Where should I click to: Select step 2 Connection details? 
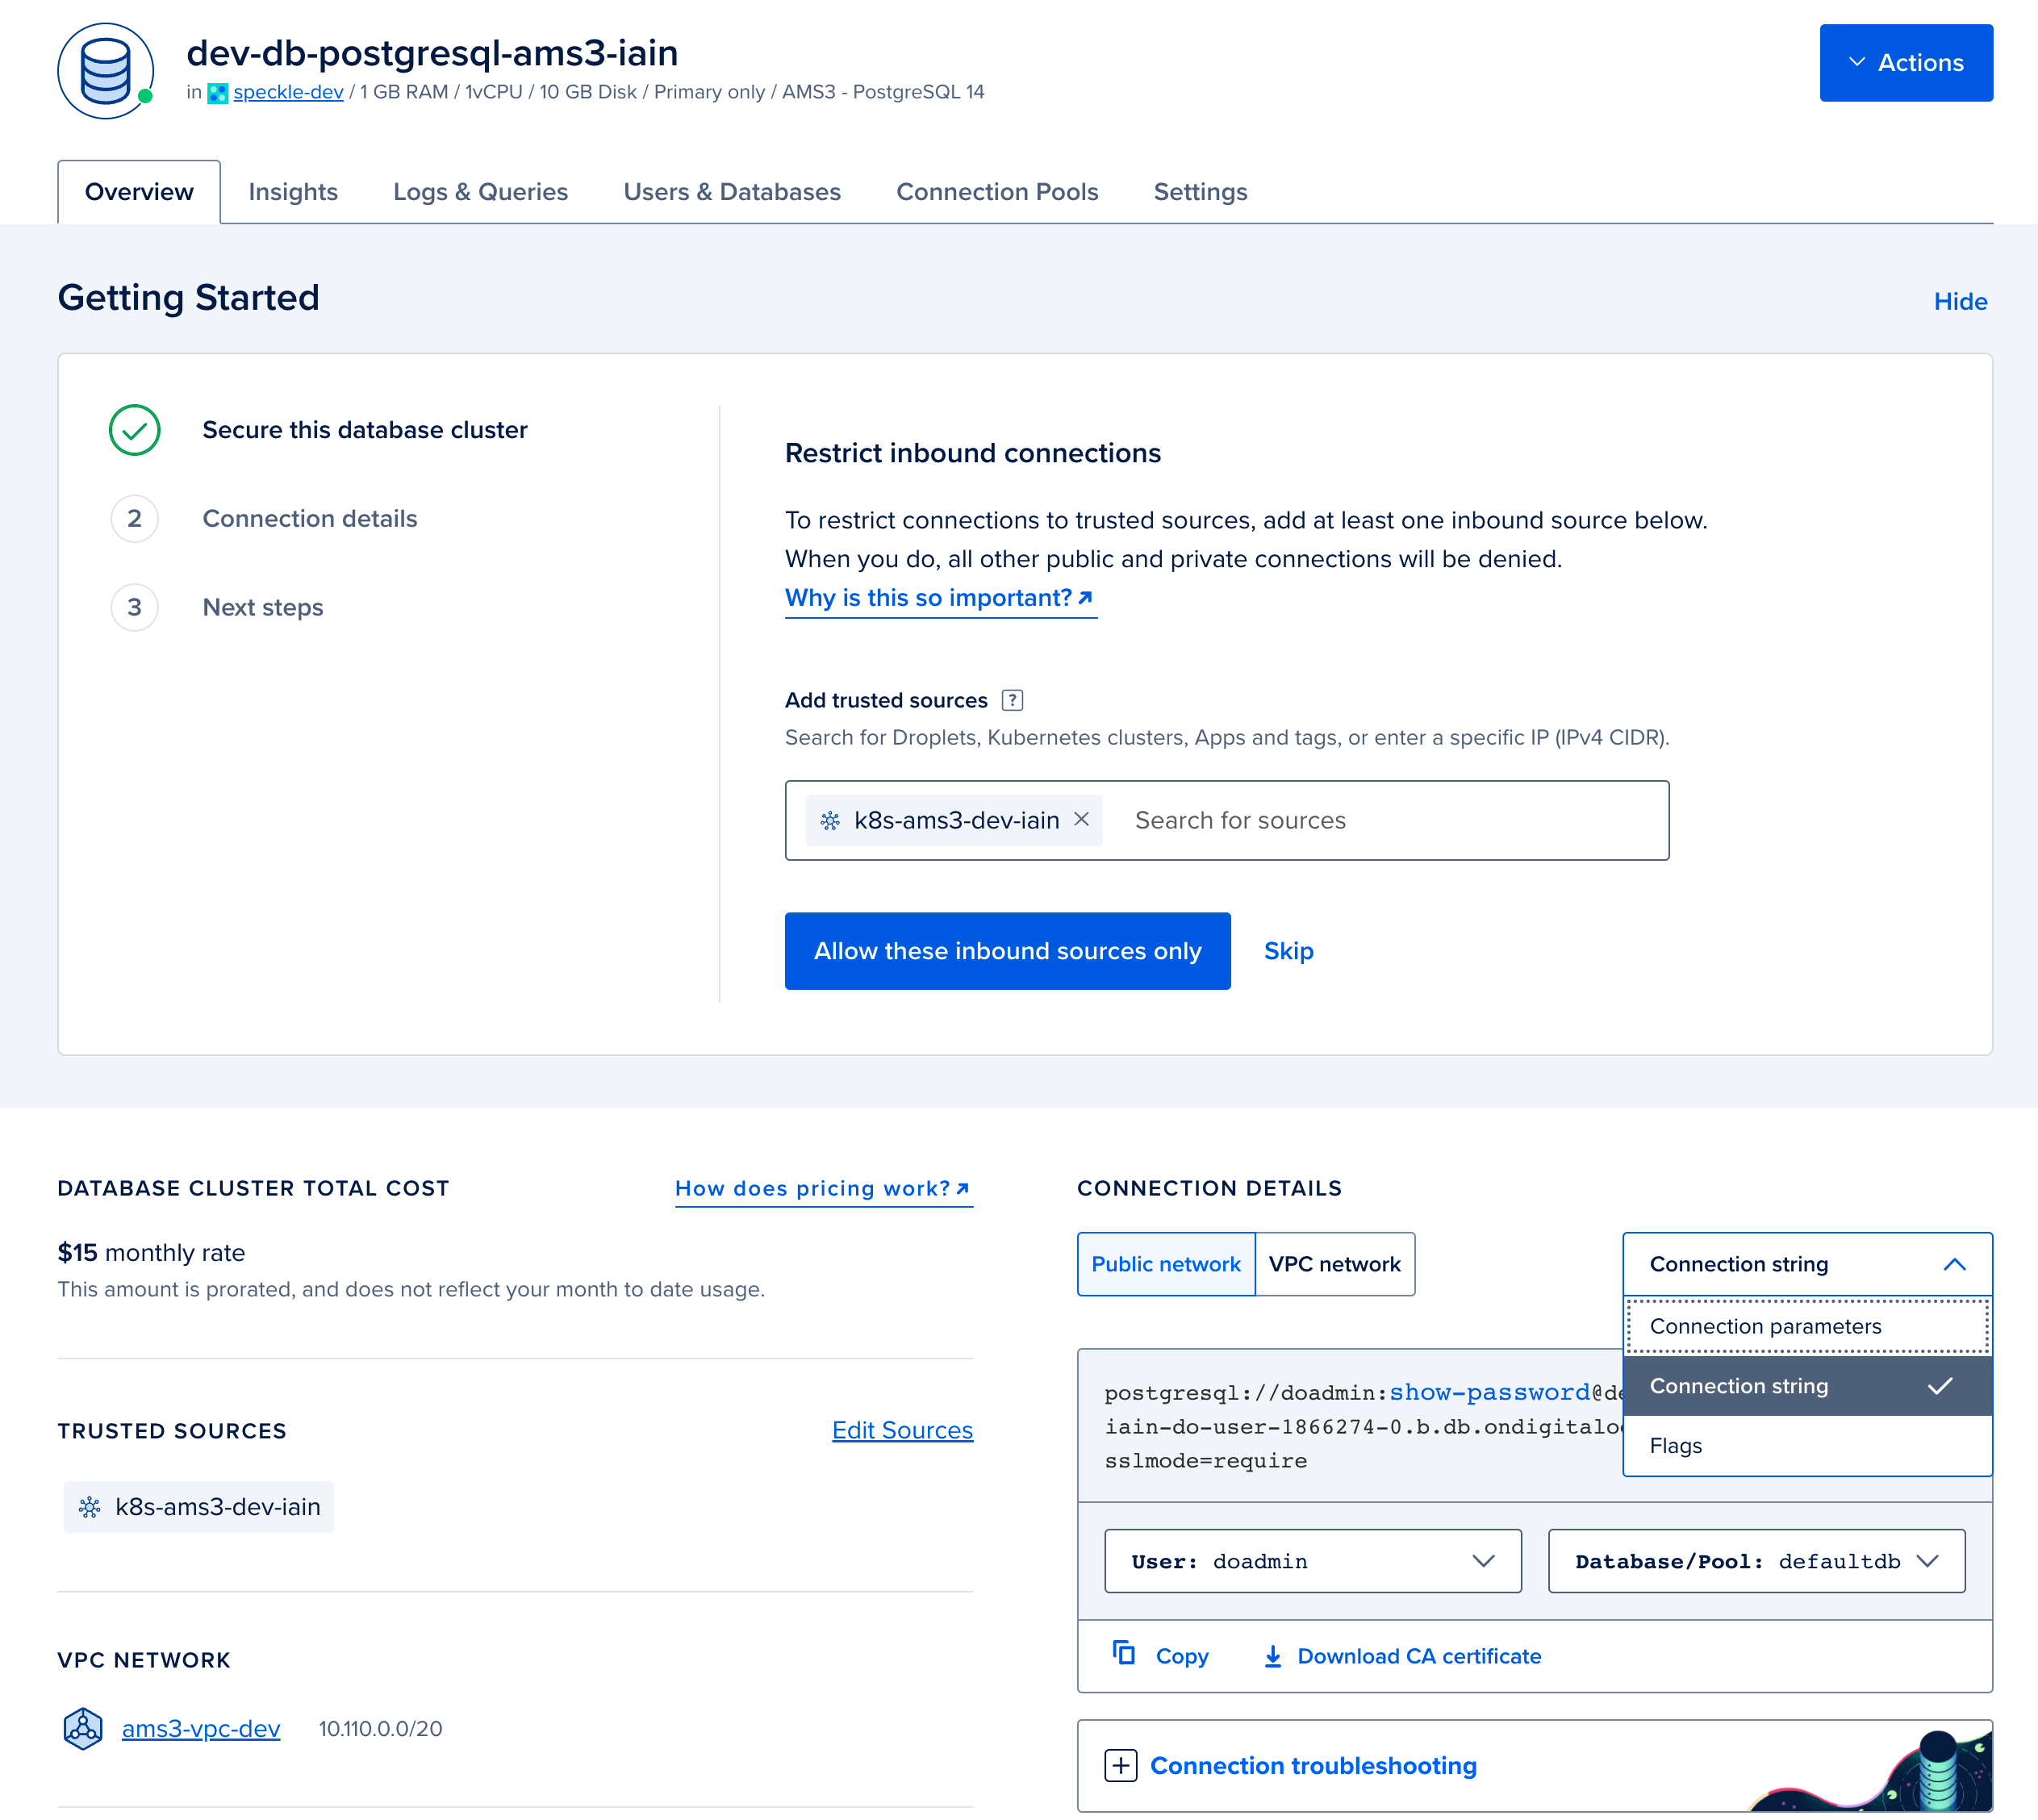tap(309, 518)
